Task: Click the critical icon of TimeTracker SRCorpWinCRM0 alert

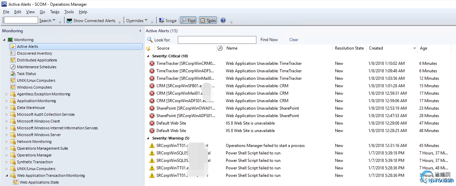Action: (x=152, y=63)
